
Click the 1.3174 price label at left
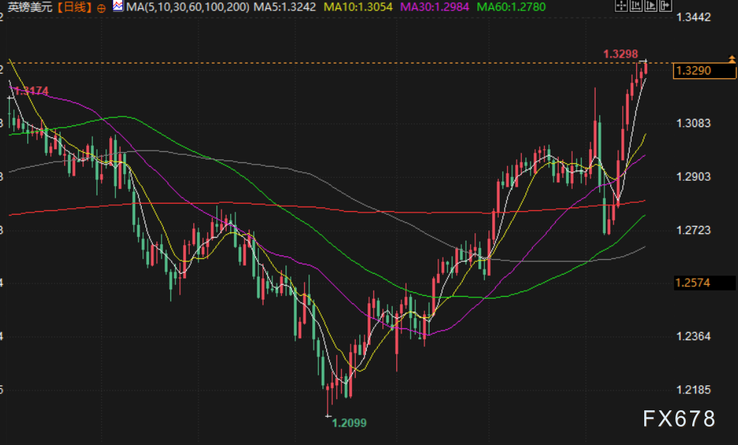point(31,91)
